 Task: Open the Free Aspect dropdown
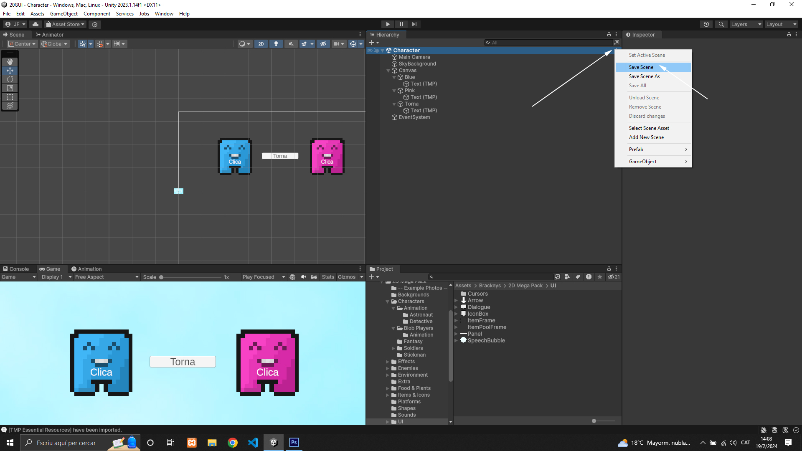point(107,277)
